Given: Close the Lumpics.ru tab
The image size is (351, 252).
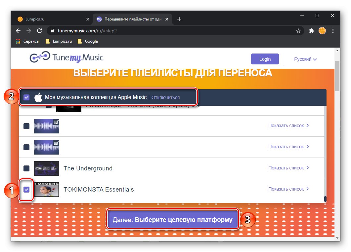Looking at the screenshot, I should (x=88, y=19).
